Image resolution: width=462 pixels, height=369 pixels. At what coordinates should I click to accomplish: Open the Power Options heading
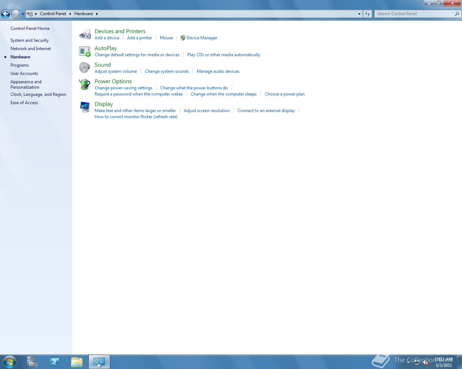(x=113, y=81)
